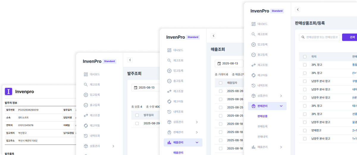This screenshot has height=155, width=357.
Task: Open the 판매등록 submenu item
Action: tap(262, 126)
